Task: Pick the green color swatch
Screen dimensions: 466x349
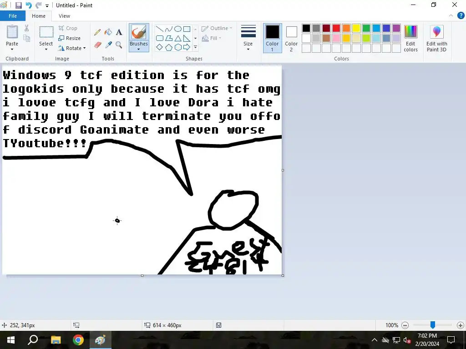Action: coord(366,28)
